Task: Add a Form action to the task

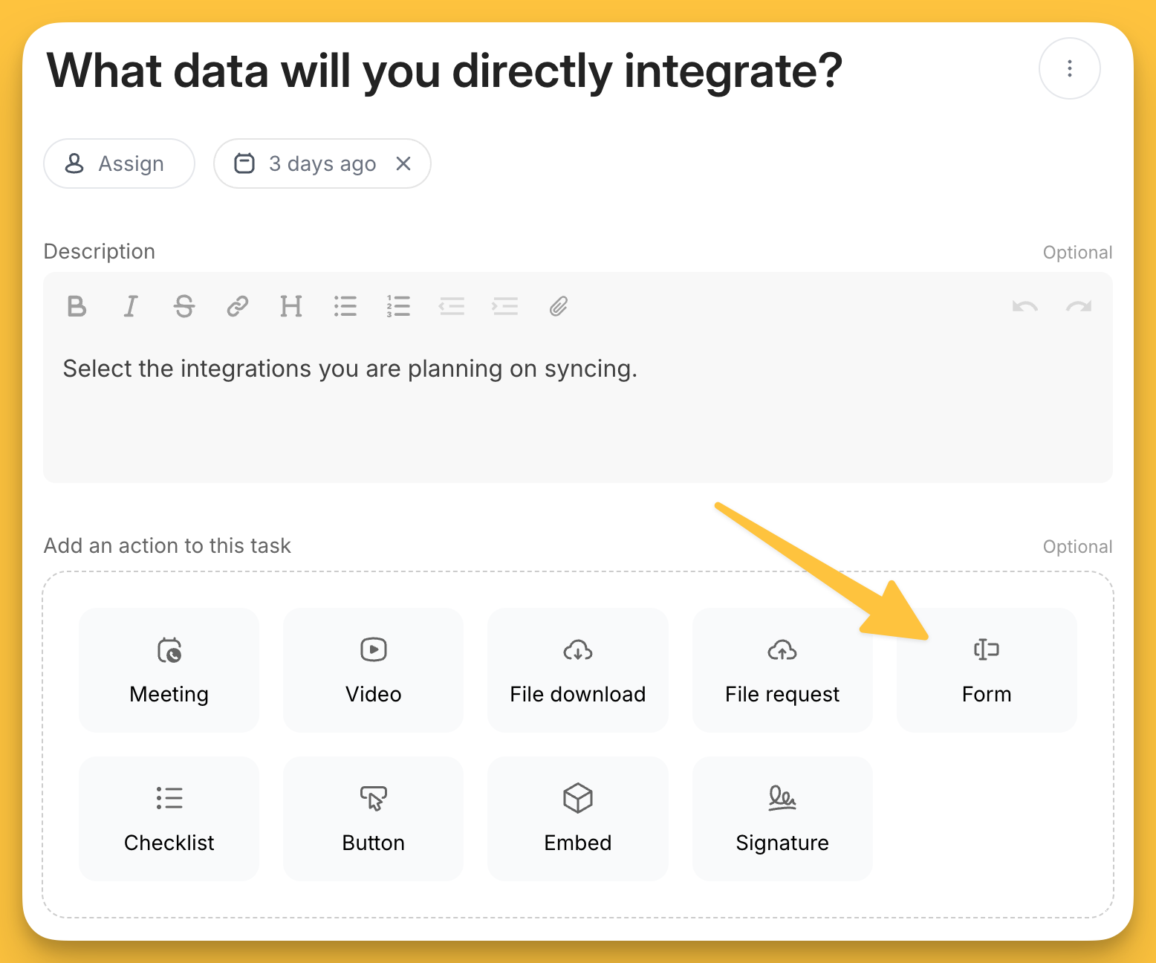Action: click(986, 669)
